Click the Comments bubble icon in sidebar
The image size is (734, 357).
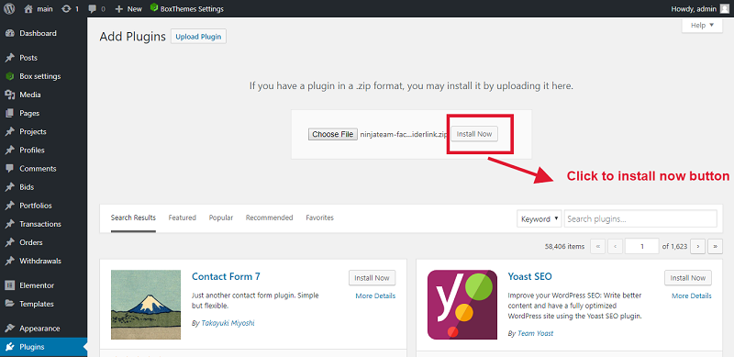point(9,169)
